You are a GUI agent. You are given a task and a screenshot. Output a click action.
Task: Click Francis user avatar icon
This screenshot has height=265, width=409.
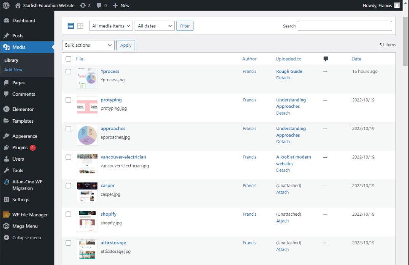[397, 5]
